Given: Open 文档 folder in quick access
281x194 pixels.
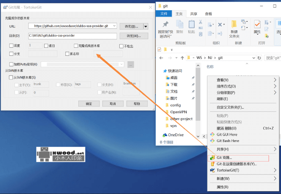Looking at the screenshot, I should click(172, 92).
